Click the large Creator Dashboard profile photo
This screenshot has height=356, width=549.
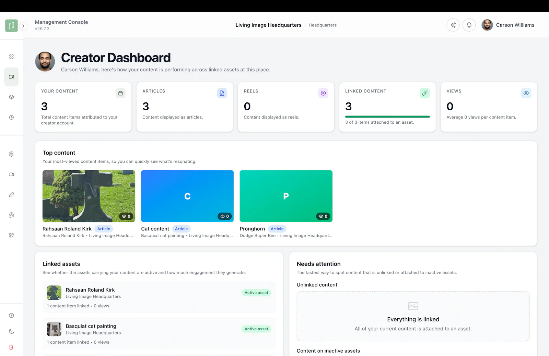click(x=45, y=62)
